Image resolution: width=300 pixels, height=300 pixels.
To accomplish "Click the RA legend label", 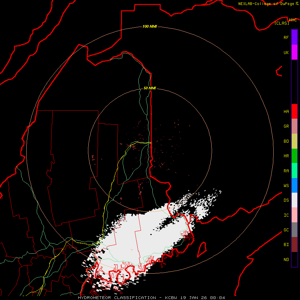I will (x=286, y=171).
